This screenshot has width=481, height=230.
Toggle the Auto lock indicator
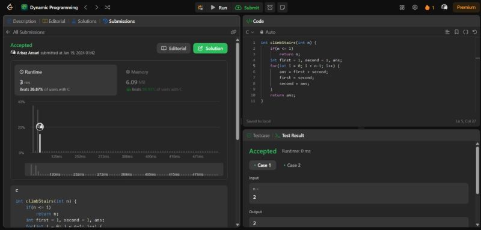268,32
